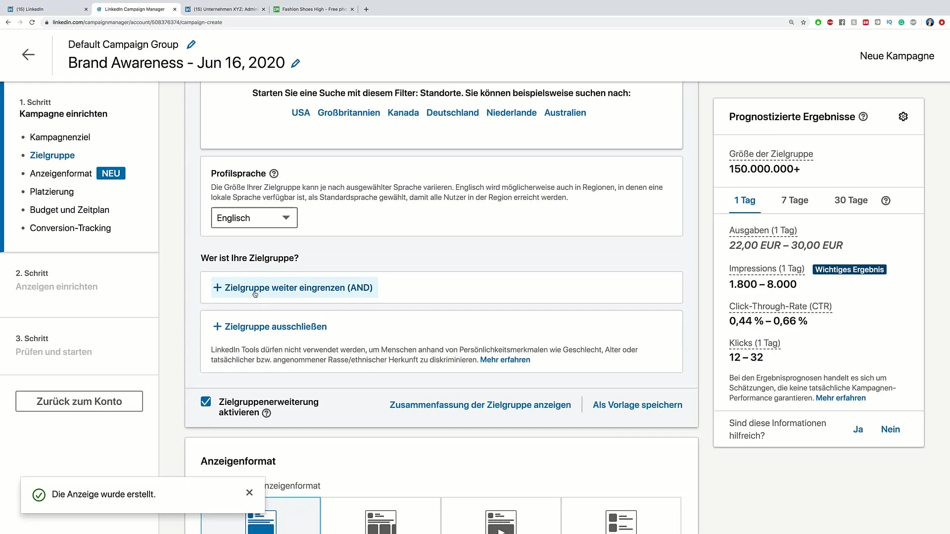This screenshot has width=950, height=534.
Task: Click Wichtiges Ergebnis badge
Action: click(x=849, y=269)
